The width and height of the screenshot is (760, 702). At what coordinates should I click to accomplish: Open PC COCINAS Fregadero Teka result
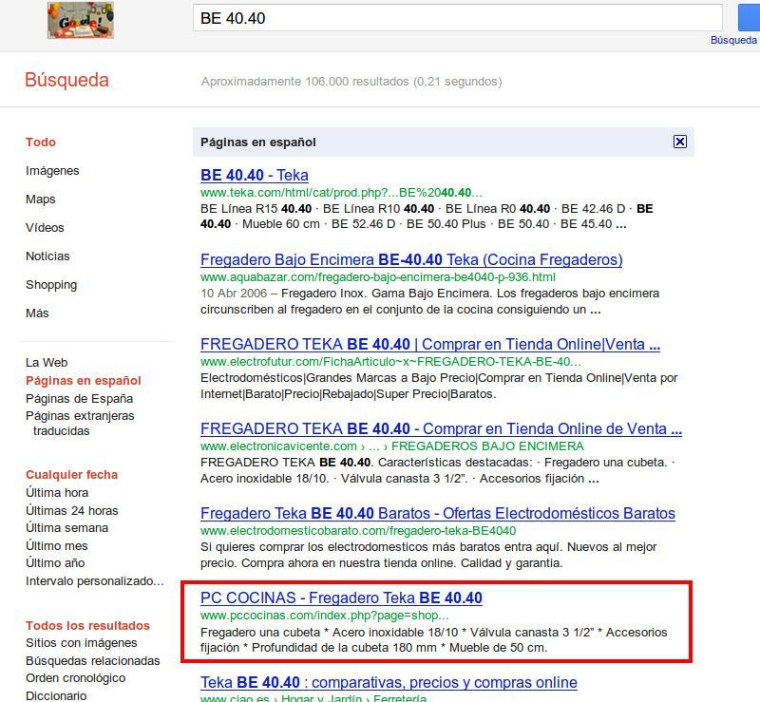[x=341, y=598]
